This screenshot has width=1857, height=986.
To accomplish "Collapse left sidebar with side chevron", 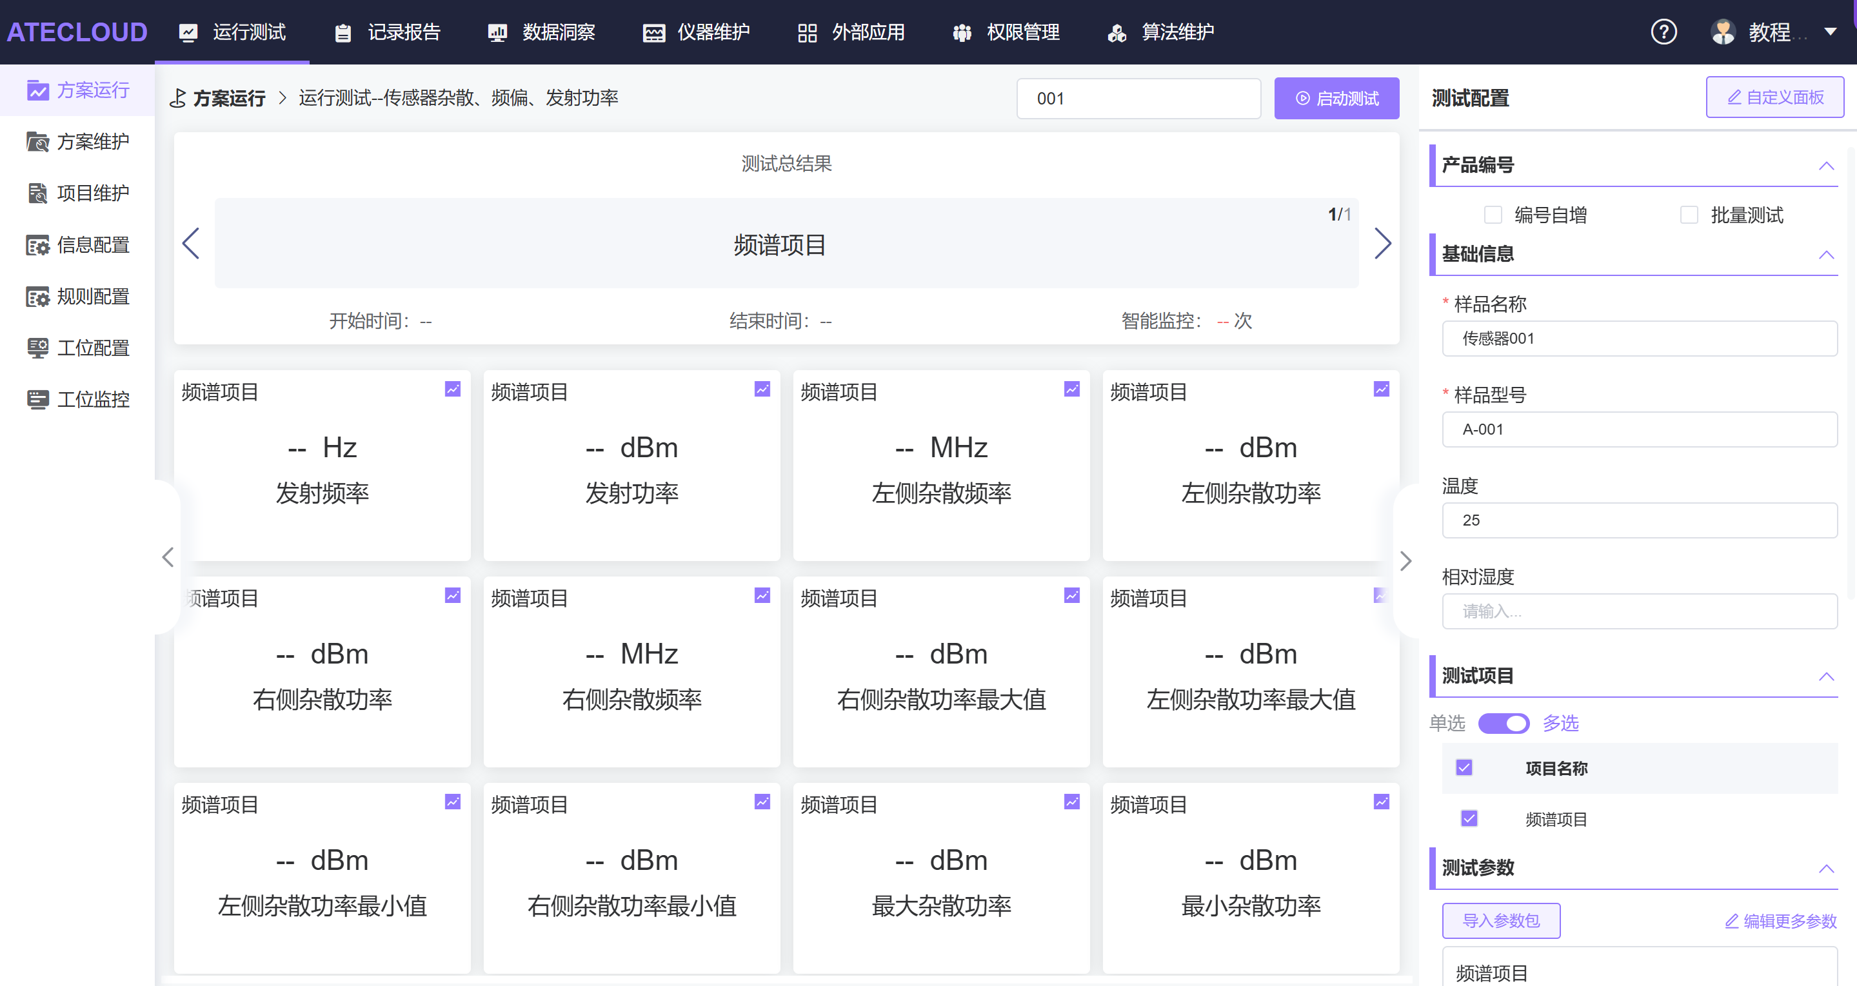I will (168, 557).
